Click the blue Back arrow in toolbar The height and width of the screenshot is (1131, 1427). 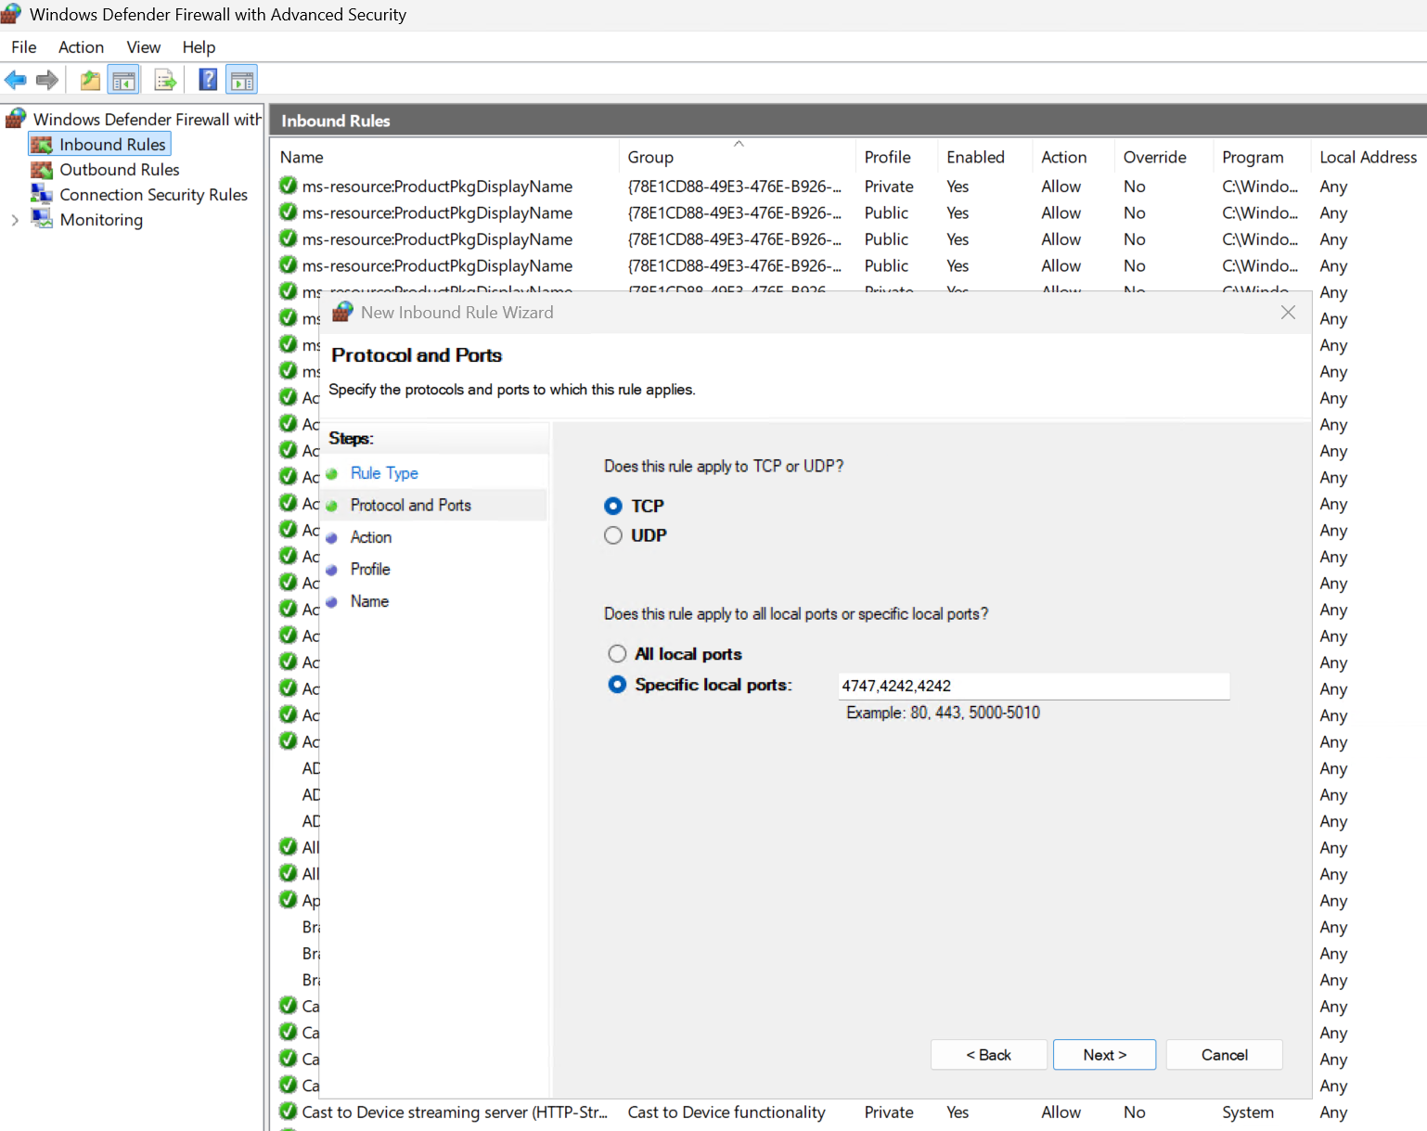[x=16, y=81]
